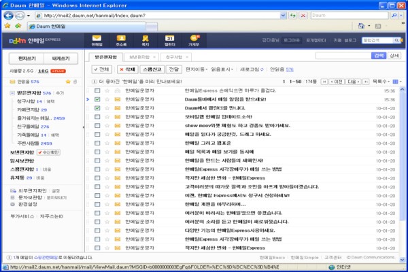
Task: Open the 목록수 list count dropdown
Action: [x=381, y=82]
